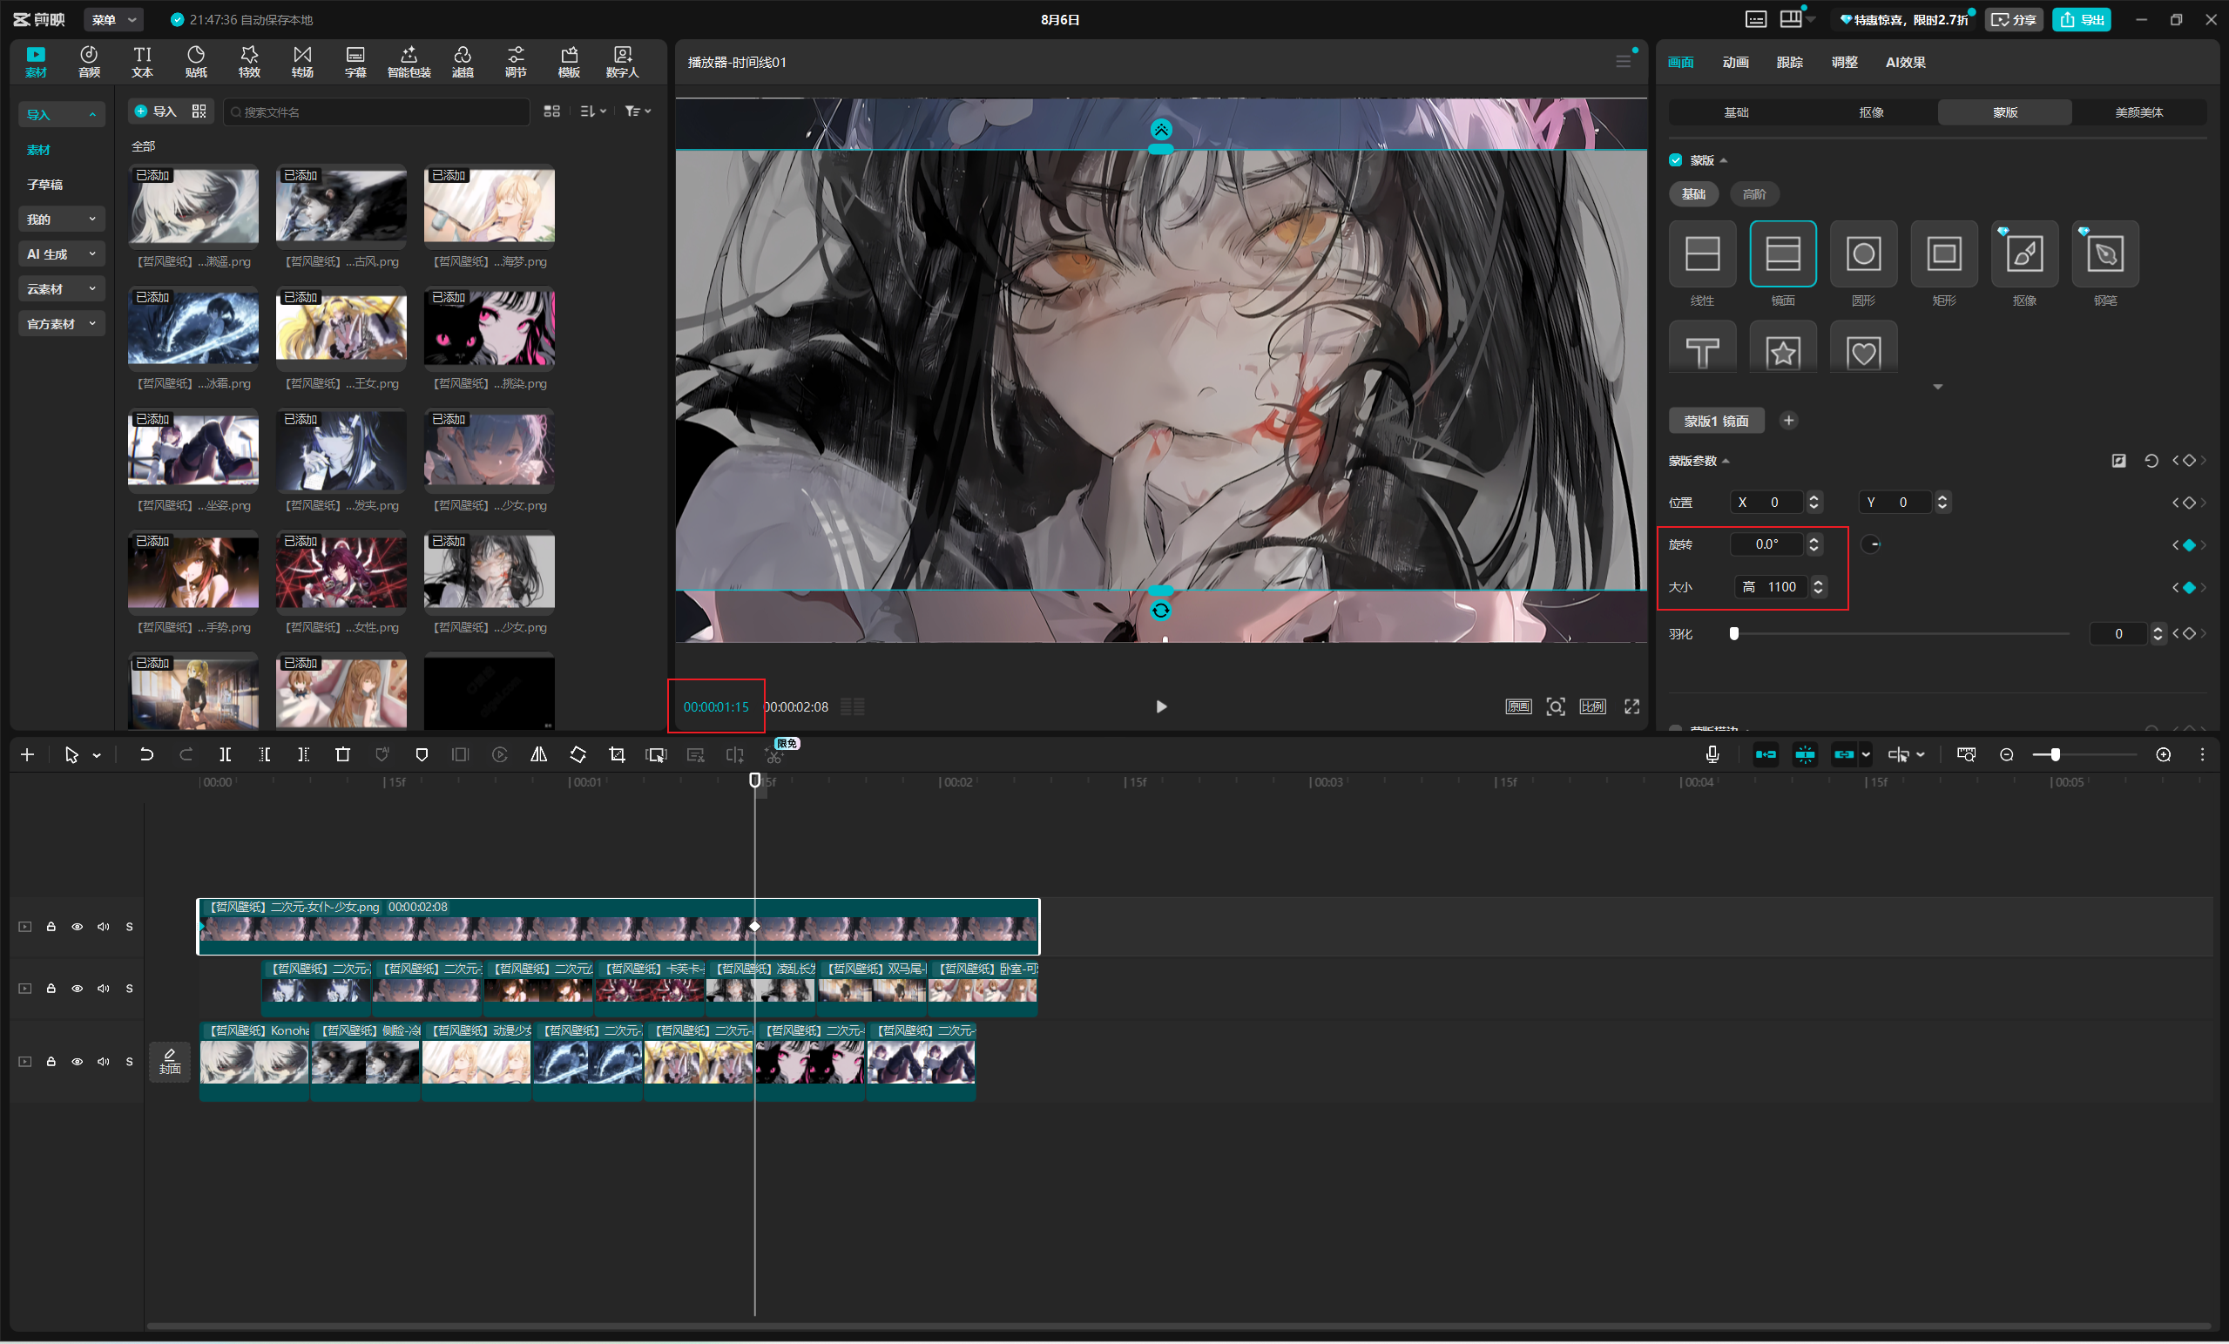The image size is (2229, 1344).
Task: Zoom out the timeline with minus icon
Action: 2007,754
